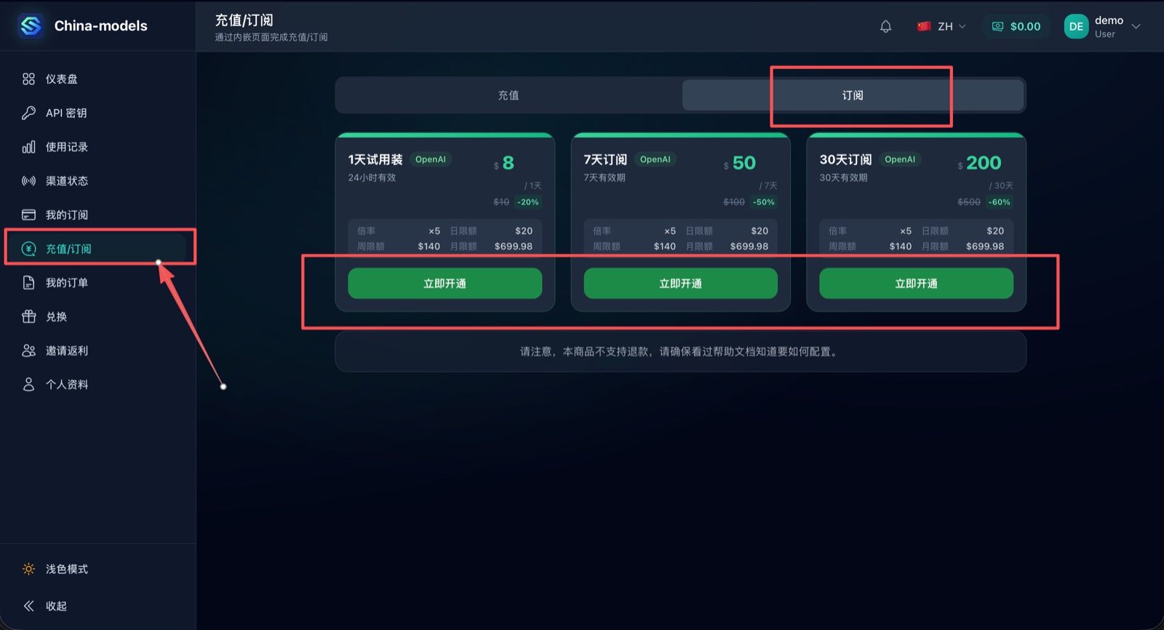Expand the ZH language dropdown chevron
The width and height of the screenshot is (1164, 630).
point(962,26)
